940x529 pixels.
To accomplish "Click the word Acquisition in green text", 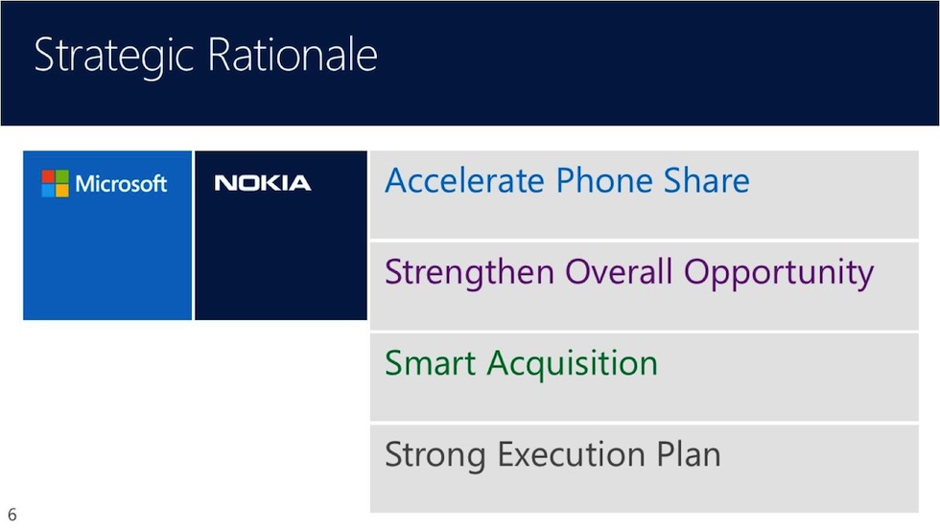I will pos(573,363).
